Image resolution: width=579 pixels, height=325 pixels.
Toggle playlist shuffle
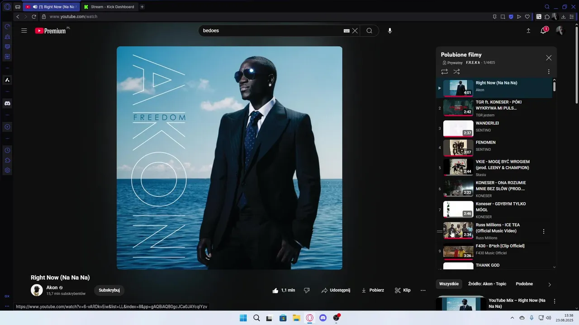pyautogui.click(x=456, y=71)
